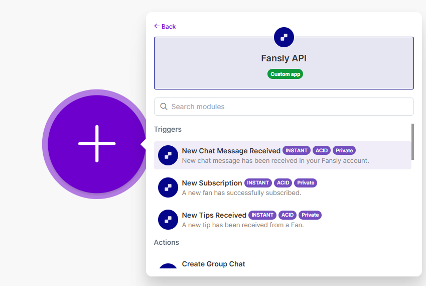Select the New Chat Message Received trigger
The width and height of the screenshot is (426, 286).
click(231, 151)
